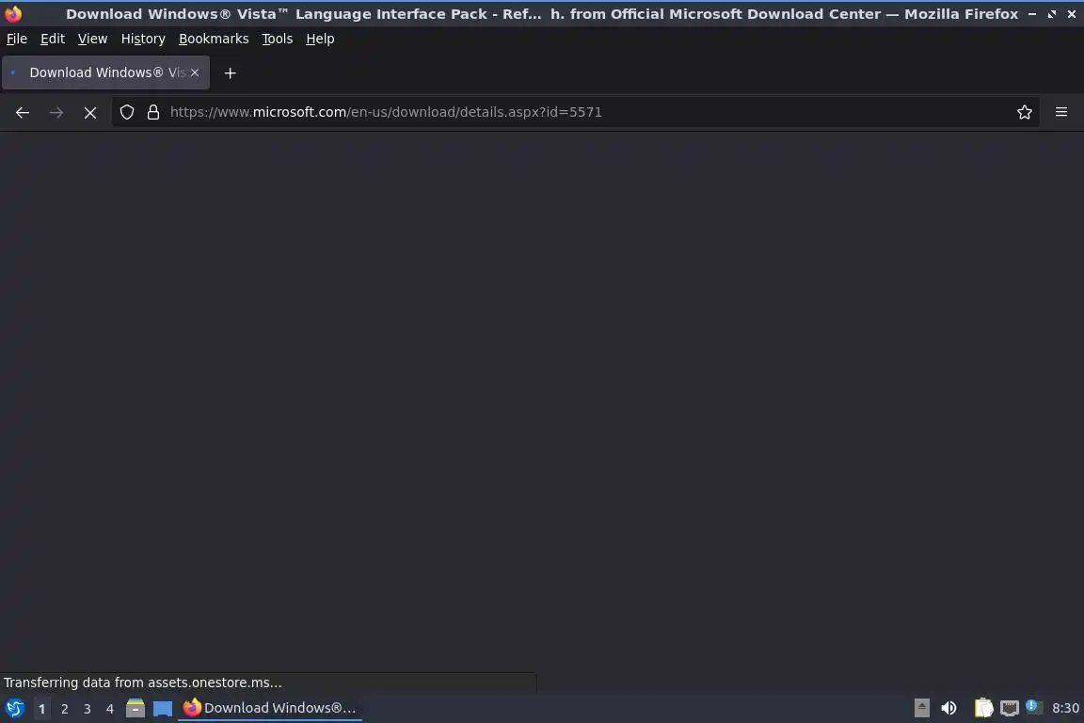
Task: Open the Bookmarks menu
Action: 214,39
